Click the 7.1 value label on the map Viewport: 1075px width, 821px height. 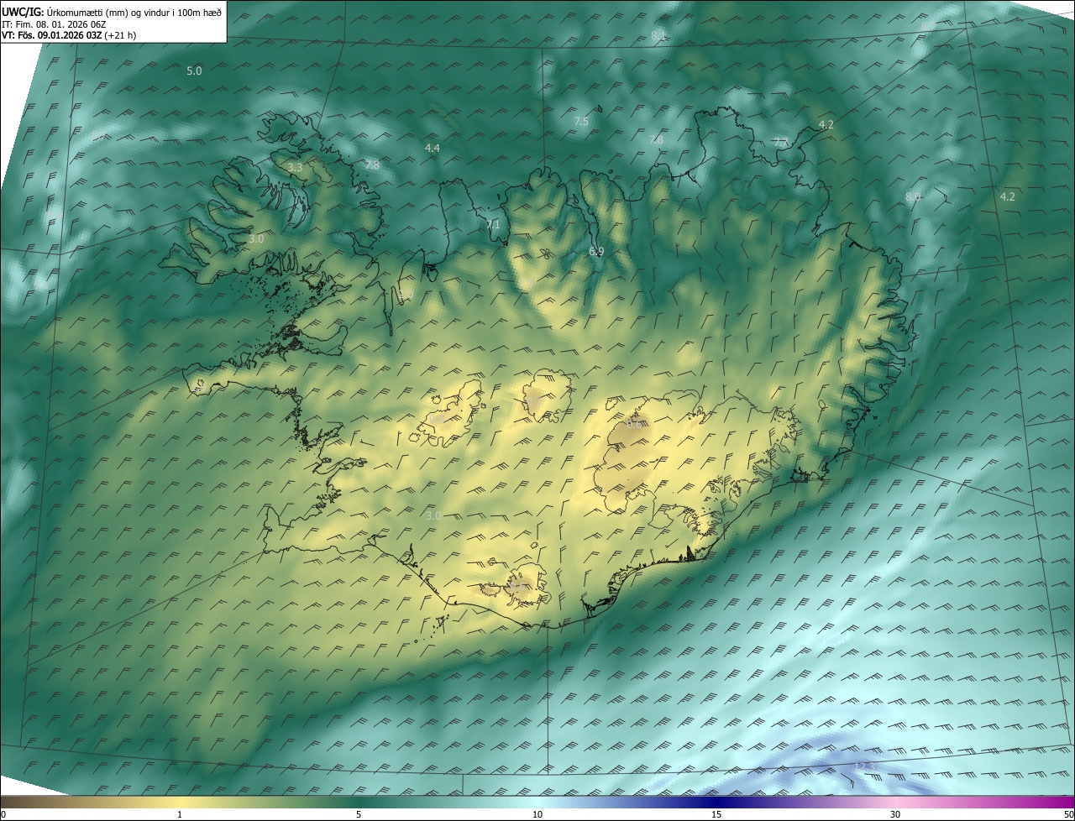pyautogui.click(x=493, y=224)
